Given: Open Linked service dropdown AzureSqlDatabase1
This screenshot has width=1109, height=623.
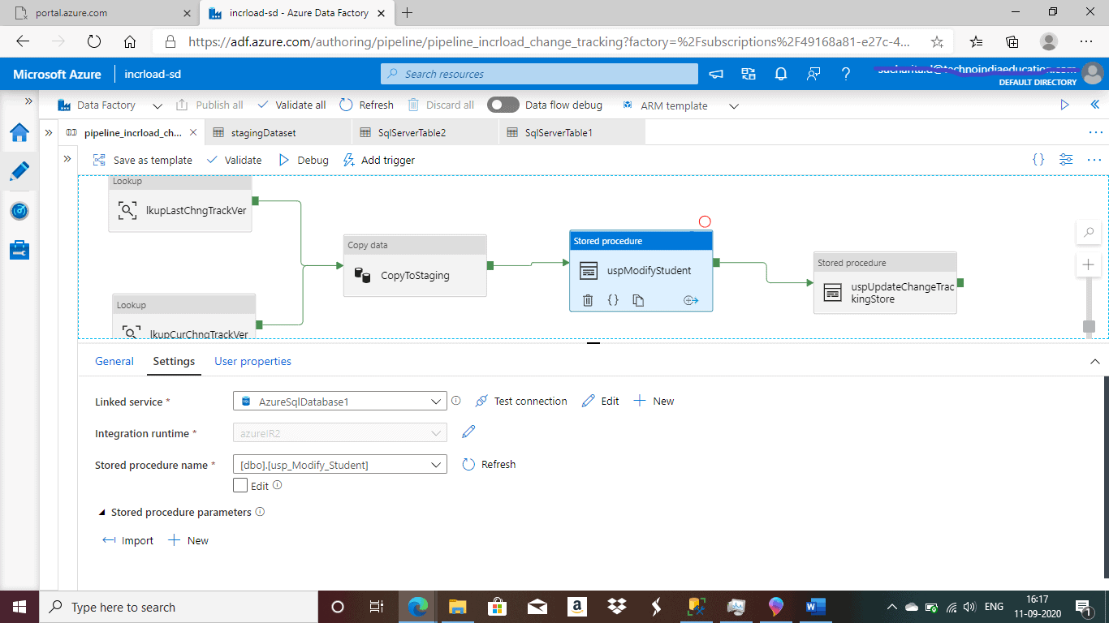Looking at the screenshot, I should coord(339,401).
